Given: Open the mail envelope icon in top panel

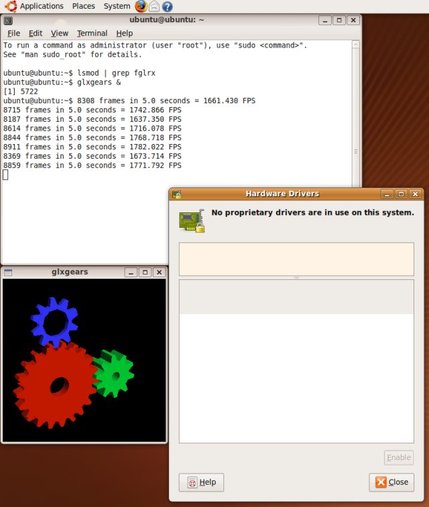Looking at the screenshot, I should point(154,6).
